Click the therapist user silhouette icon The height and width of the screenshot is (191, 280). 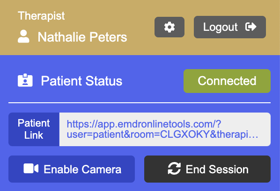tap(23, 36)
